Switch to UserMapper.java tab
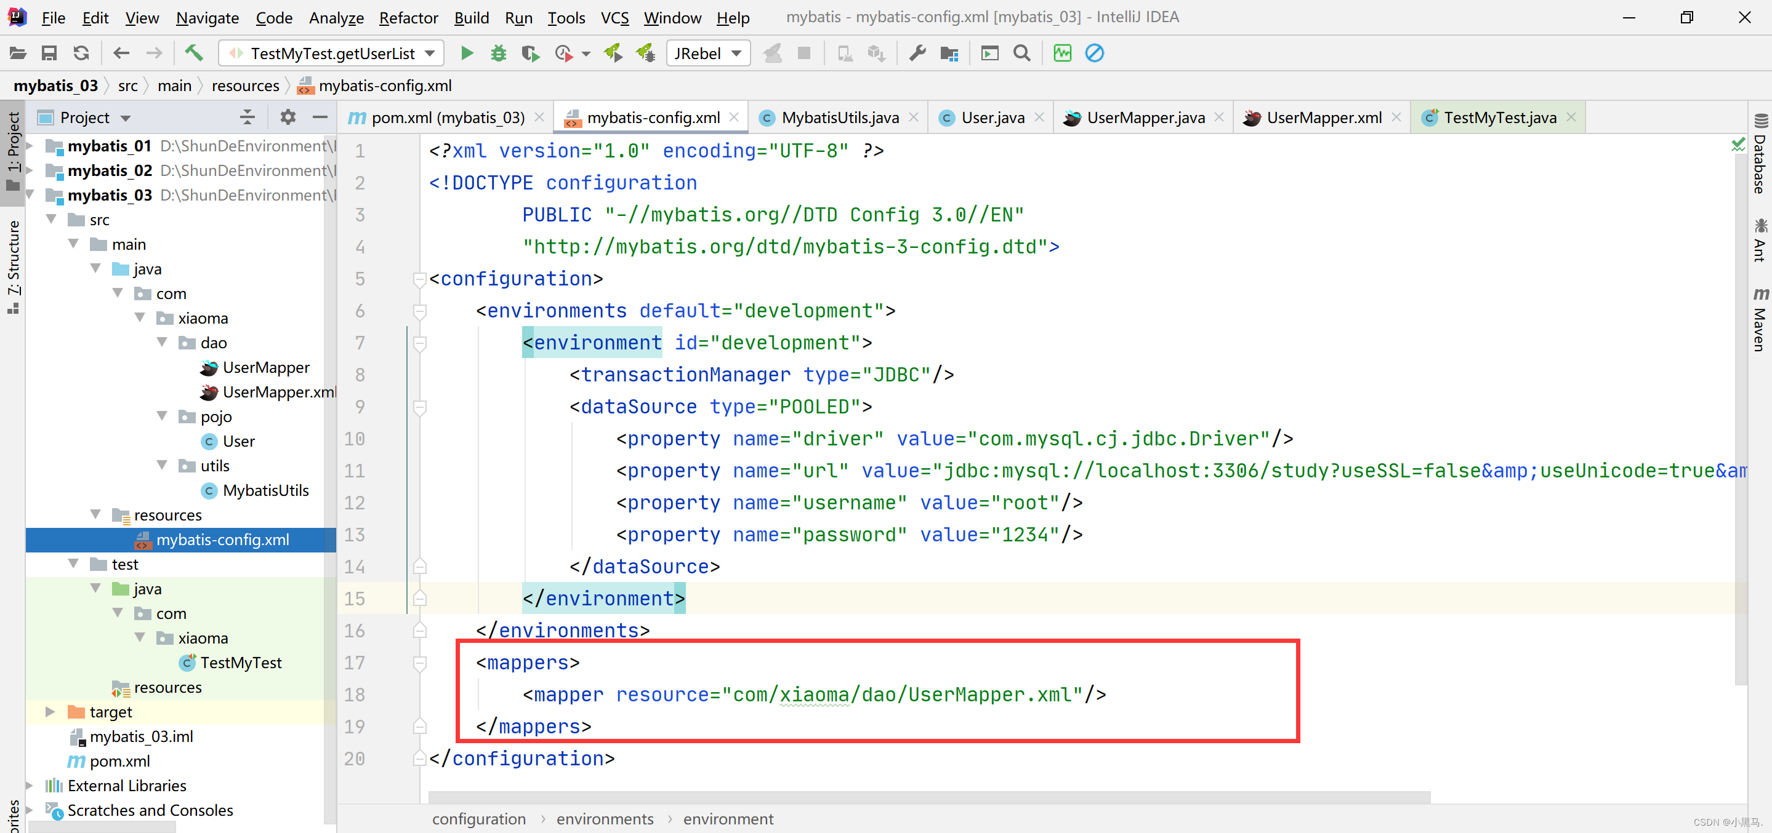Image resolution: width=1772 pixels, height=833 pixels. pyautogui.click(x=1145, y=118)
